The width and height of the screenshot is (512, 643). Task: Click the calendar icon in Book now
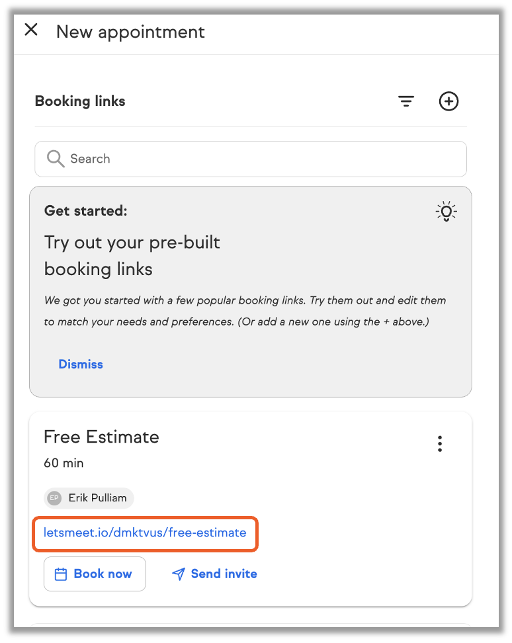coord(61,574)
